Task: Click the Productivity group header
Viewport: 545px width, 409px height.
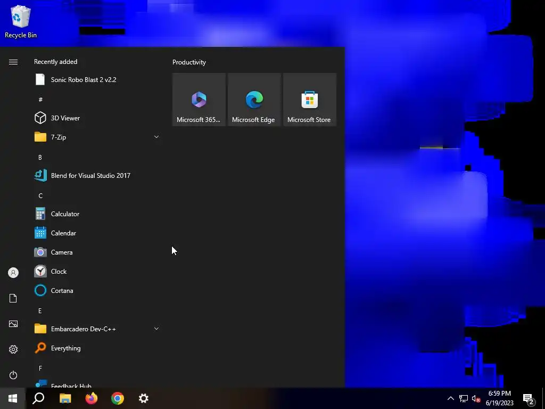Action: (x=189, y=62)
